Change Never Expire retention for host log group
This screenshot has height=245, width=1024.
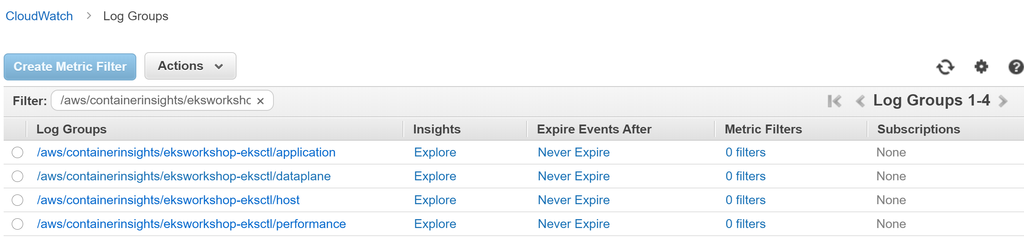574,200
